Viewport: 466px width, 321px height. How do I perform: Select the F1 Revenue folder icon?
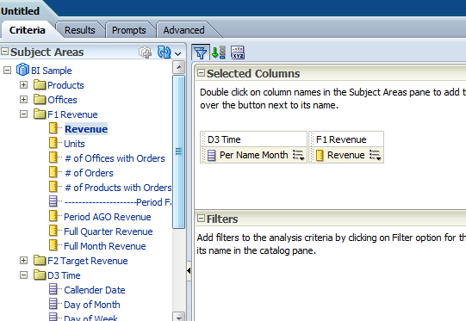click(40, 114)
